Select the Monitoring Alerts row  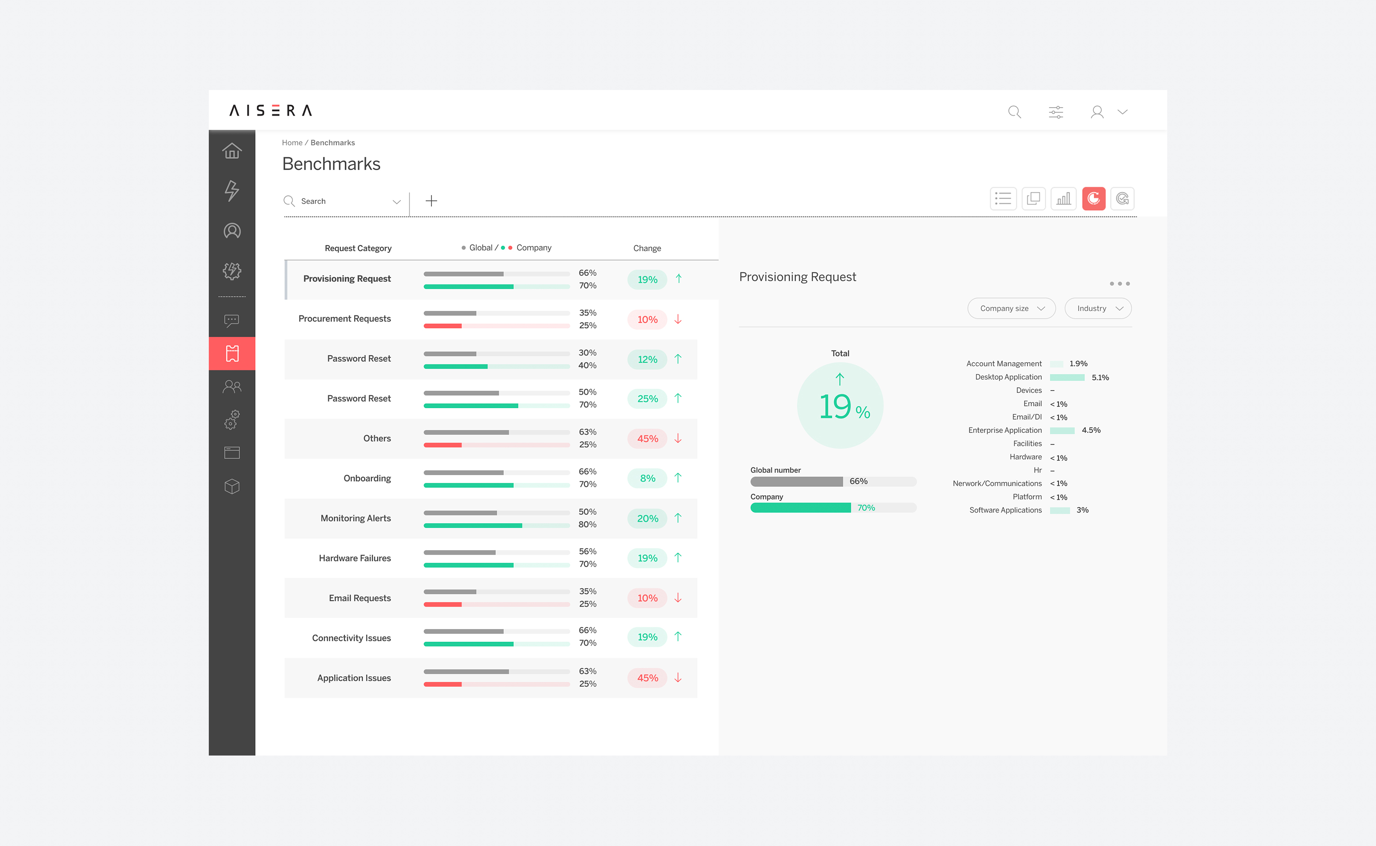click(x=490, y=519)
